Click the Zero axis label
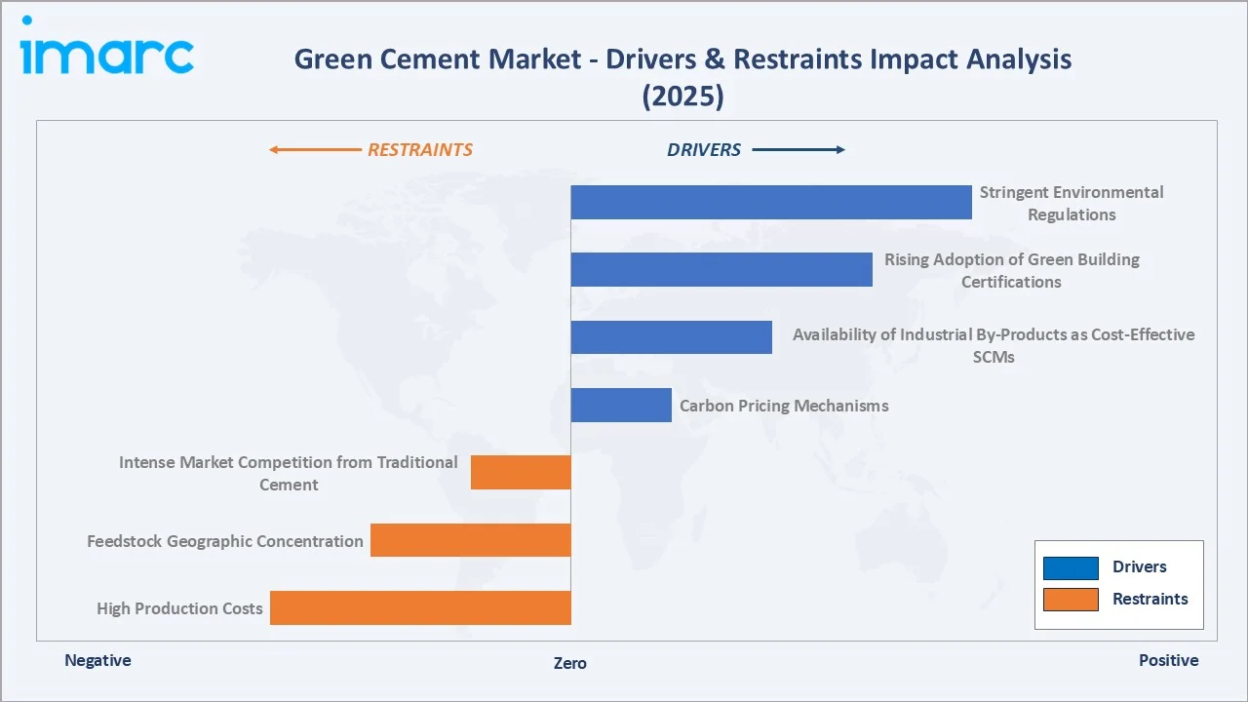 click(x=569, y=663)
